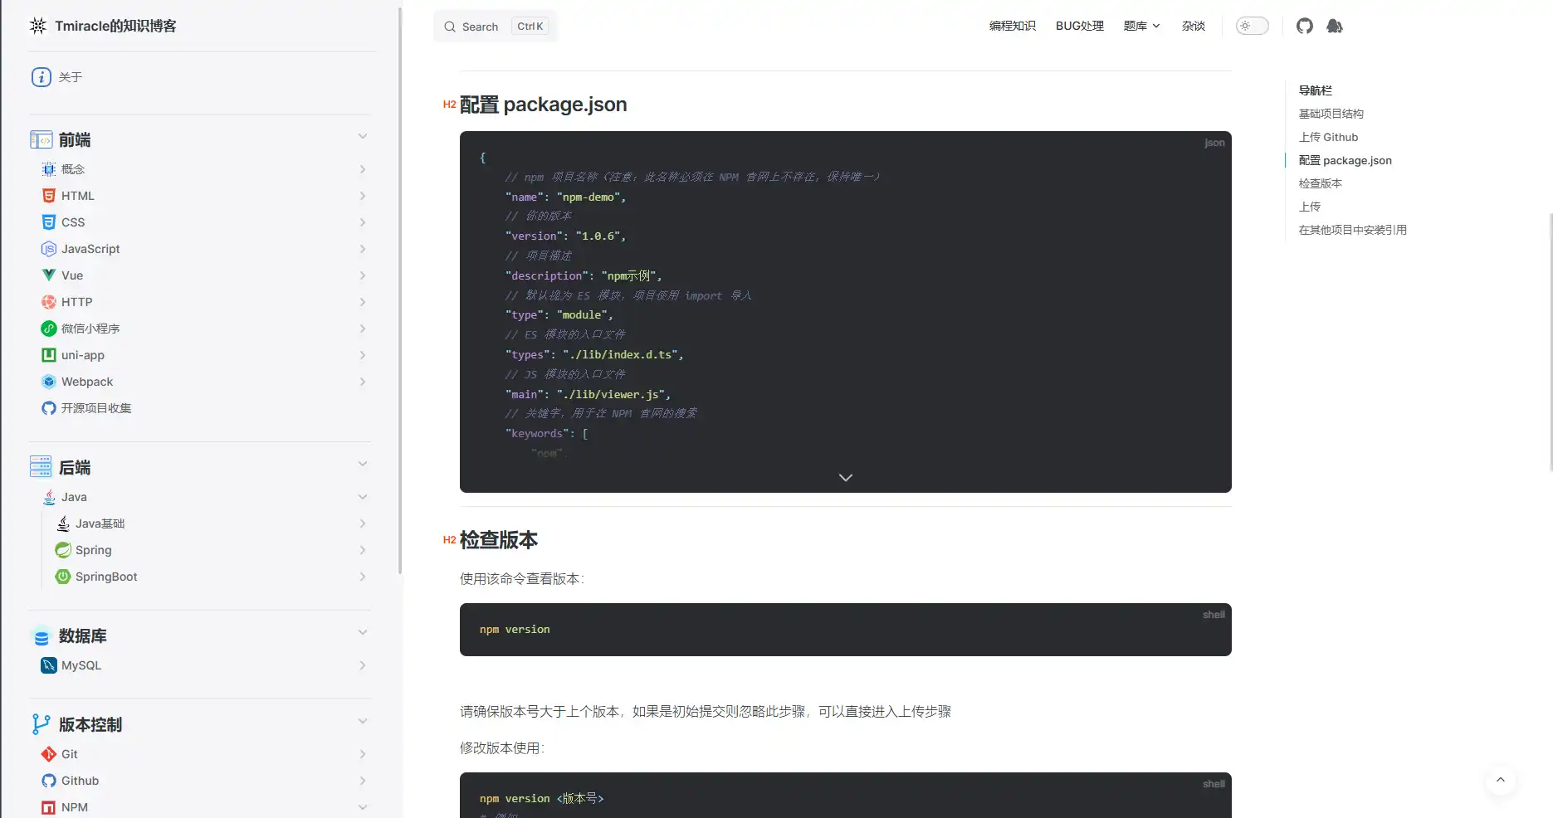Click the 后端 server section icon
The image size is (1553, 818).
41,467
